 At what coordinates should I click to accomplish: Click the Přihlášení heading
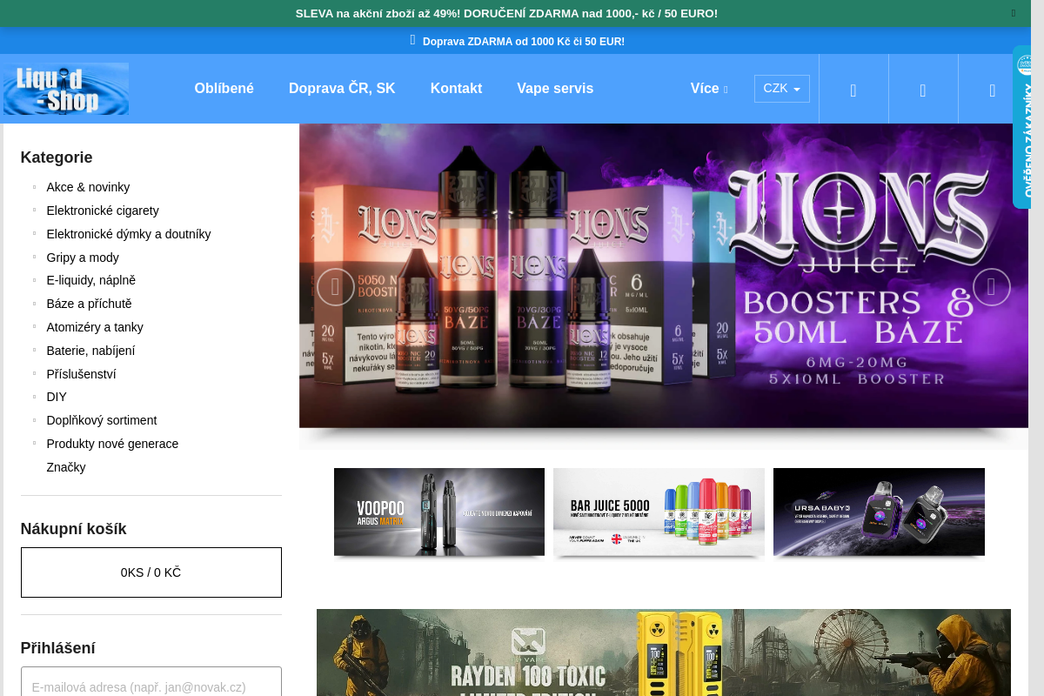58,648
